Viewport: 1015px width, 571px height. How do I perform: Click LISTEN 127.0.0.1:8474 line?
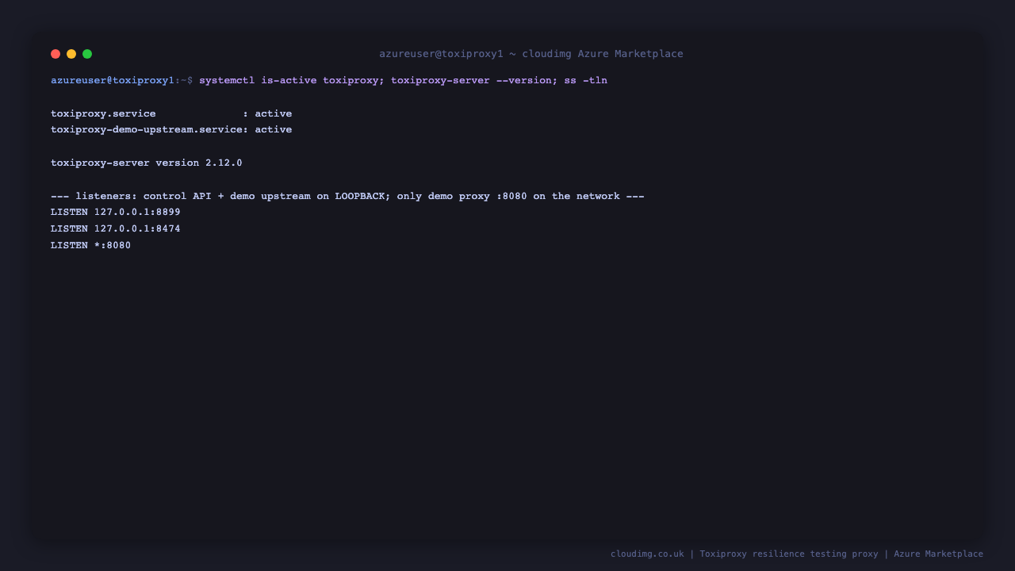(116, 228)
